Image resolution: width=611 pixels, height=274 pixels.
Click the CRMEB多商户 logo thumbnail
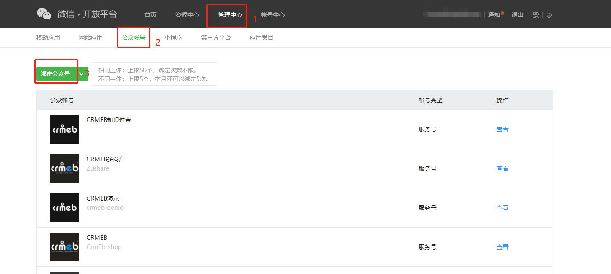click(x=65, y=168)
